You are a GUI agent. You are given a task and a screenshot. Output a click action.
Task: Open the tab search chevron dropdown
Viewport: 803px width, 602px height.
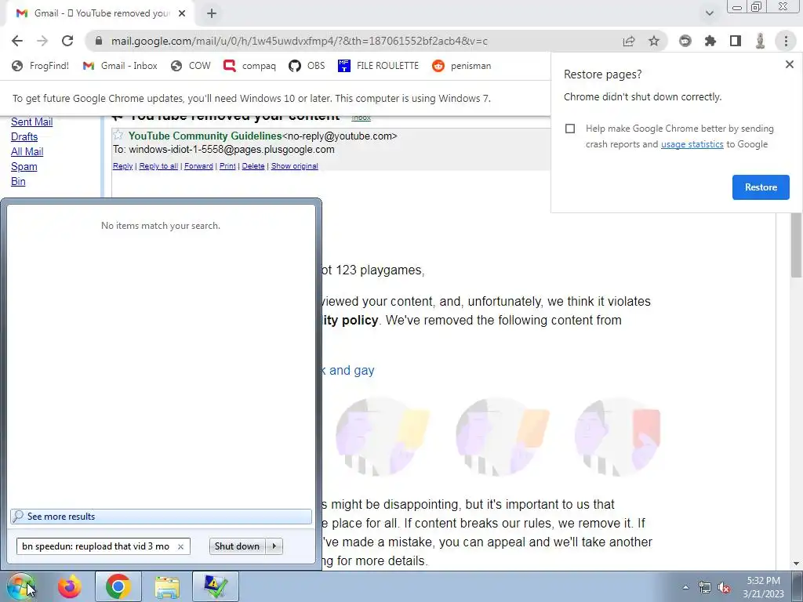(709, 13)
